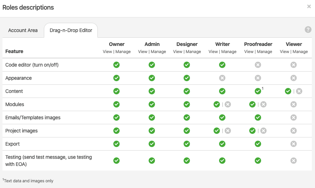Click Writer's gray X for Project images
Viewport: 315px width, 188px height.
(x=228, y=131)
